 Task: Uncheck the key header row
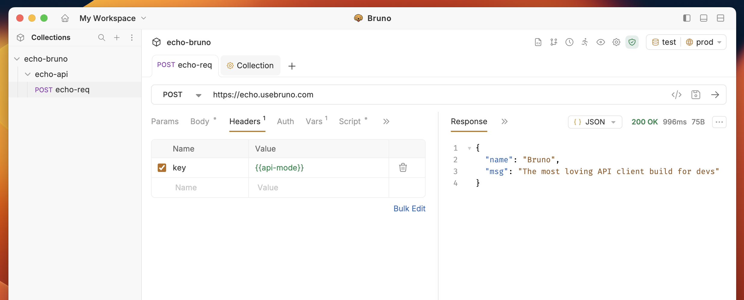point(162,167)
